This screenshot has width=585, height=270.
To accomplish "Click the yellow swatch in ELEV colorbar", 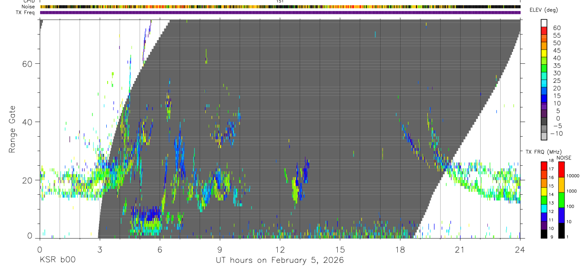I will (x=544, y=53).
